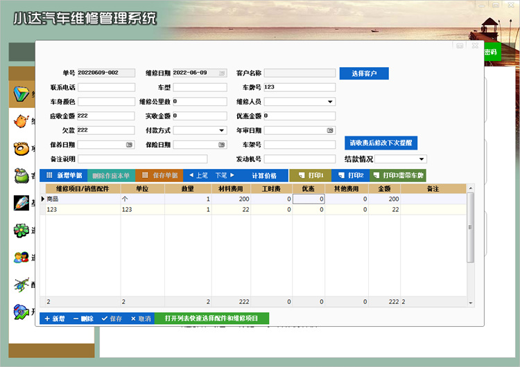The image size is (520, 367).
Task: Click the yellow paw sidebar icon
Action: tap(21, 148)
